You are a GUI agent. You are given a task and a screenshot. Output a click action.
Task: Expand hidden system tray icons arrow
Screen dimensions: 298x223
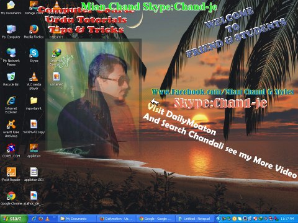tap(218, 219)
